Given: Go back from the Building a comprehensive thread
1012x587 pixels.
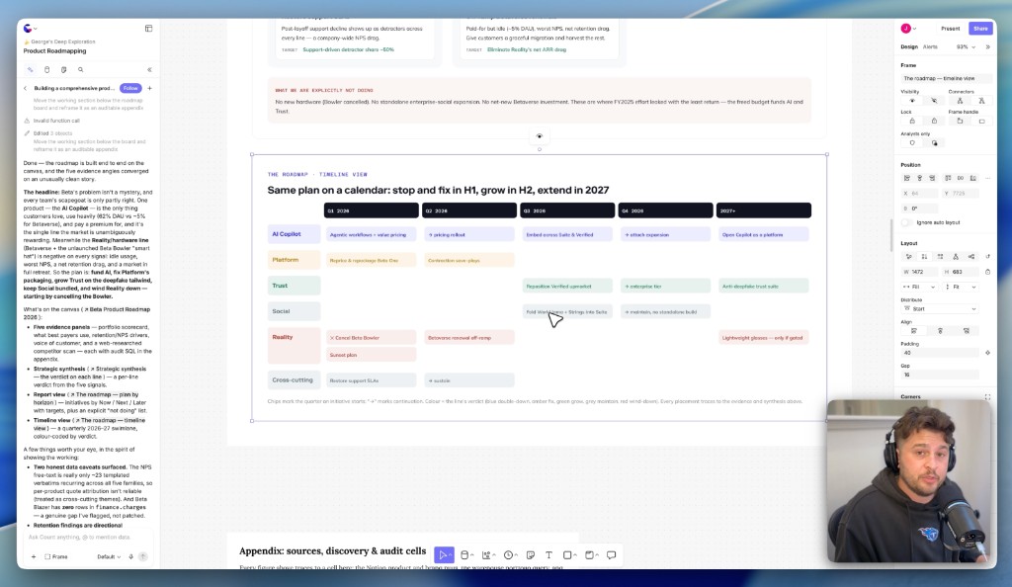Looking at the screenshot, I should pyautogui.click(x=26, y=88).
